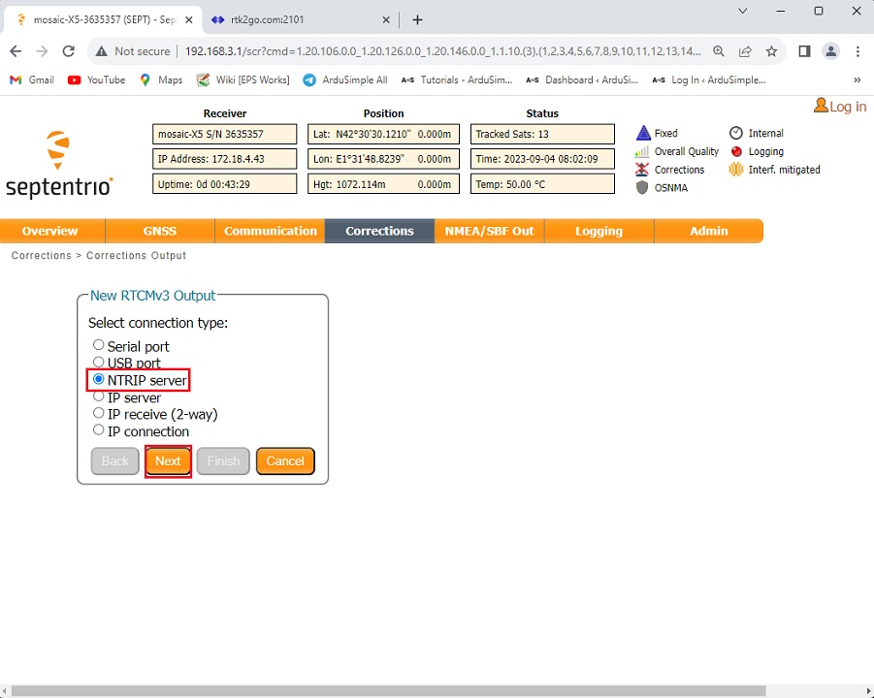The image size is (874, 698).
Task: Click the Septentrio logo
Action: (59, 165)
